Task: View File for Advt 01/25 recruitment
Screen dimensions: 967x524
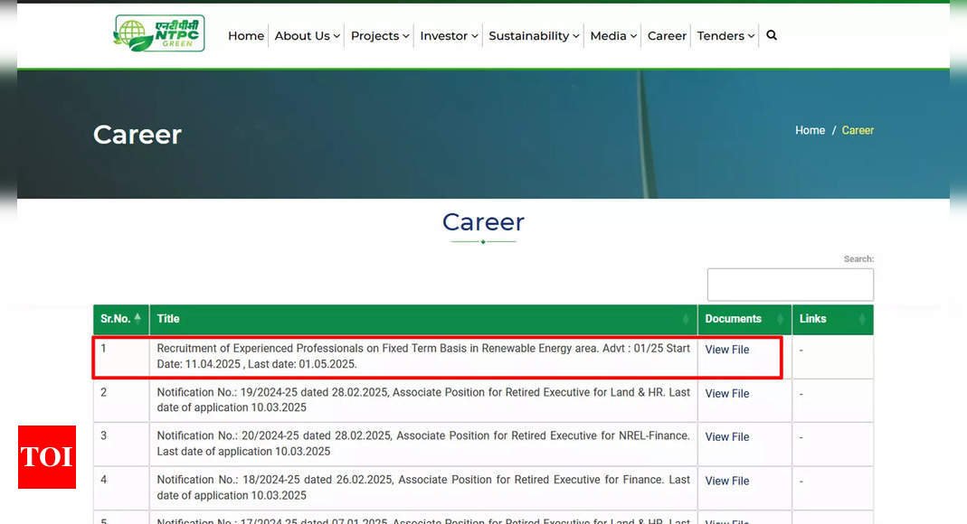Action: (x=727, y=350)
